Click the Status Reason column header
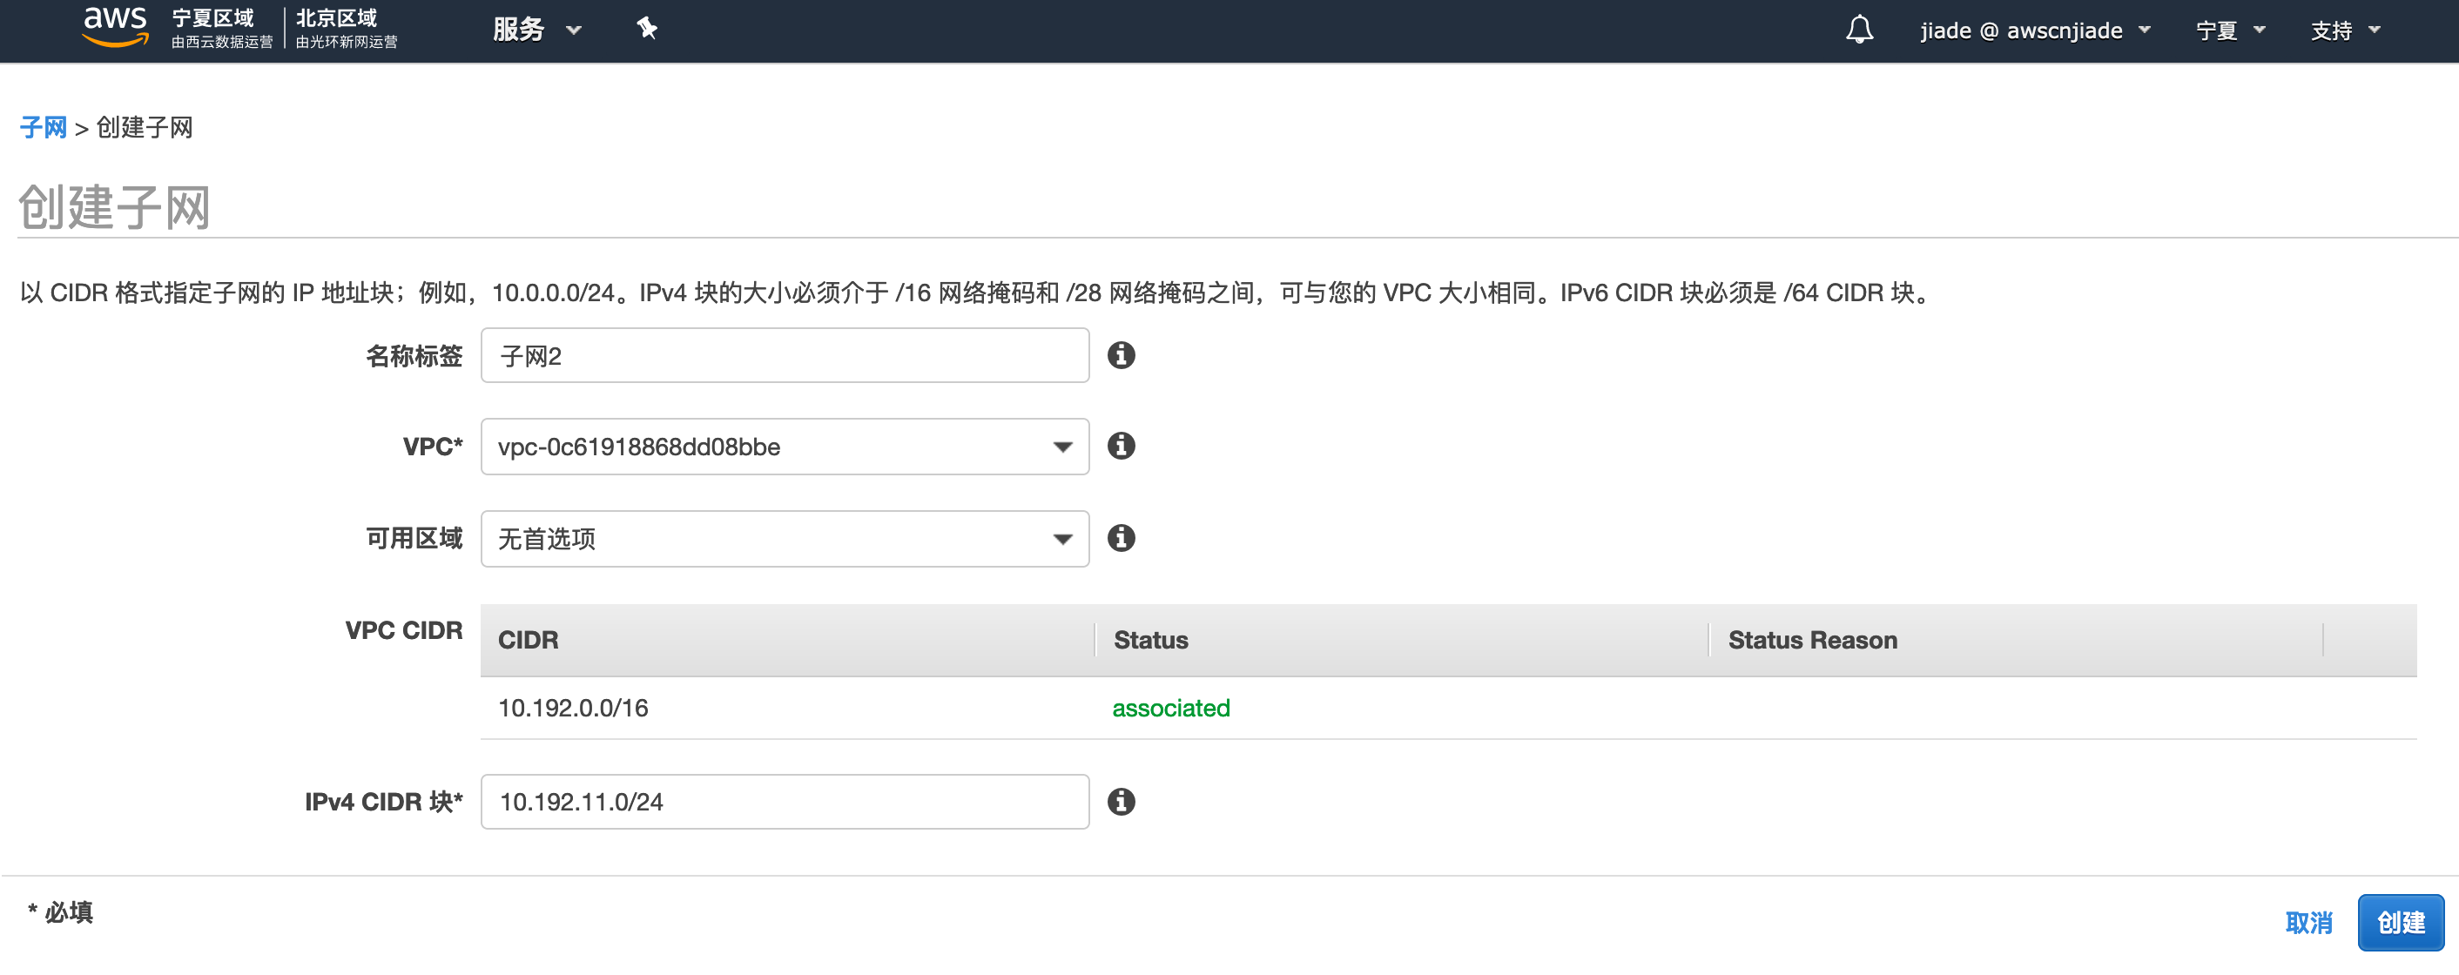The width and height of the screenshot is (2459, 975). pos(1812,640)
